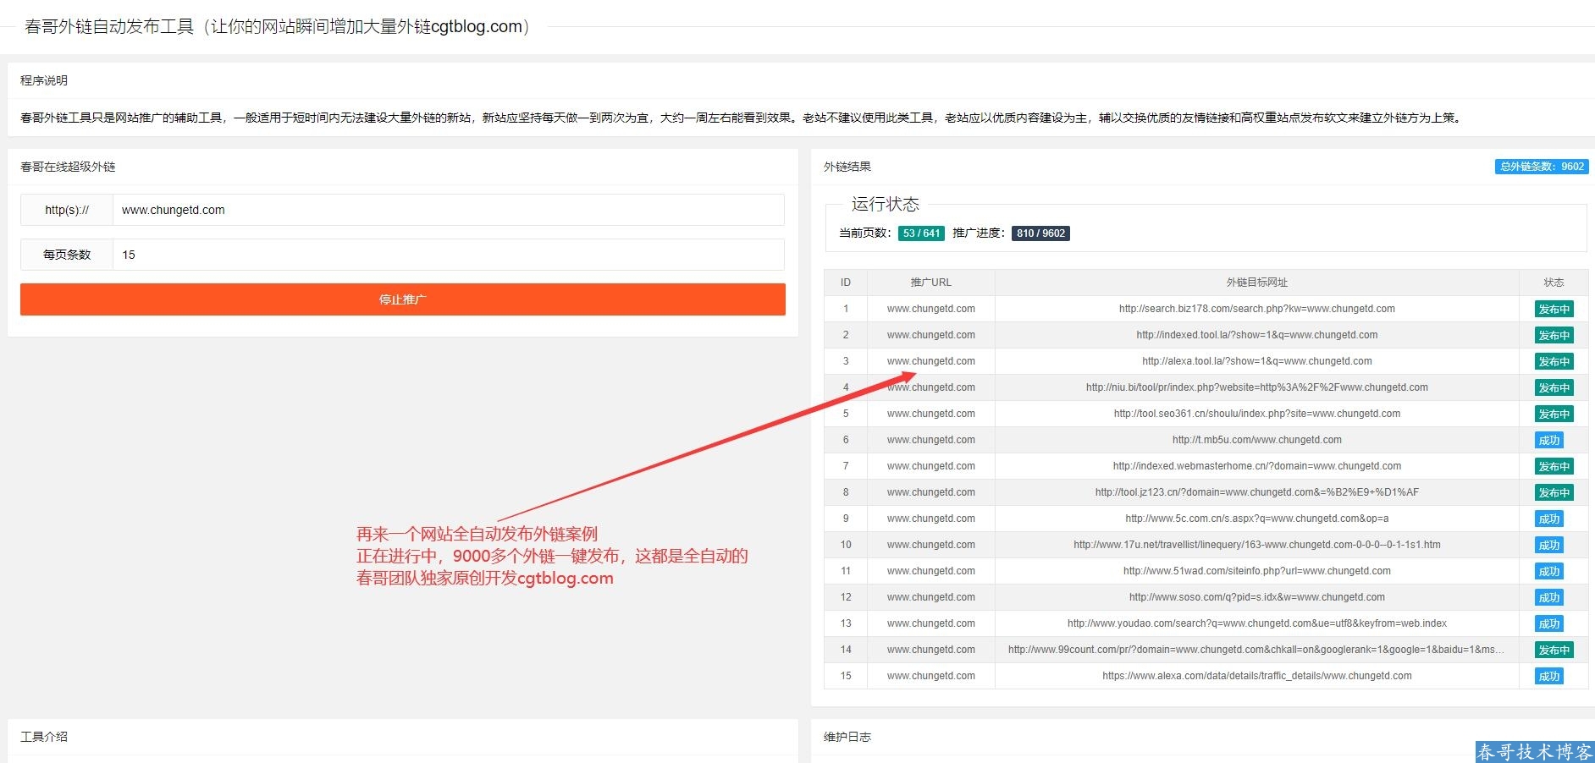
Task: Open the t.mb5u.com outbound link
Action: [x=1256, y=440]
